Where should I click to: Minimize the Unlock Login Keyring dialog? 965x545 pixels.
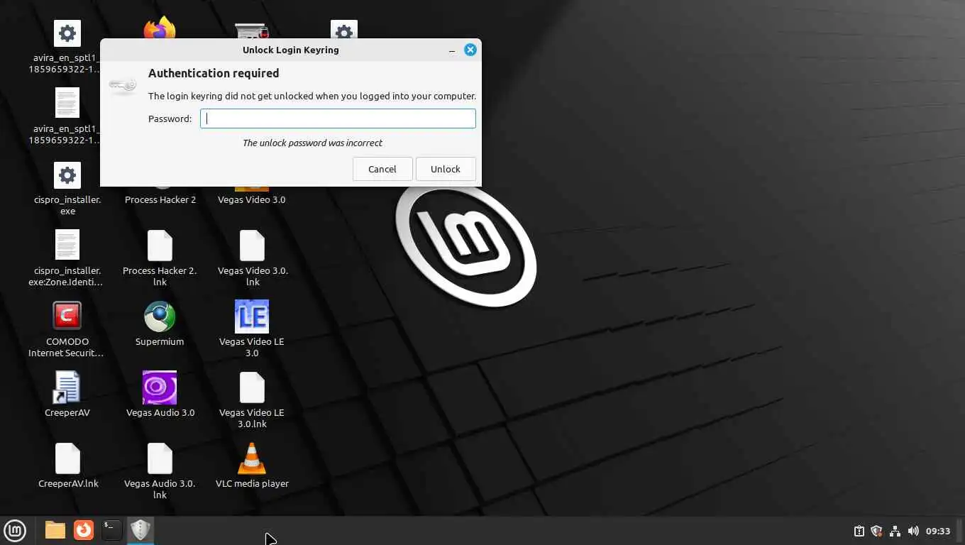point(452,50)
